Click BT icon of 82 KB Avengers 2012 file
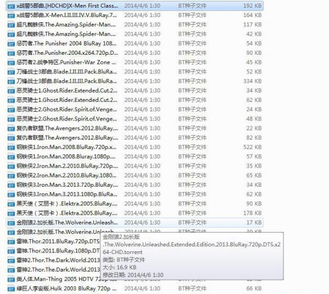Image resolution: width=329 pixels, height=294 pixels. click(11, 139)
